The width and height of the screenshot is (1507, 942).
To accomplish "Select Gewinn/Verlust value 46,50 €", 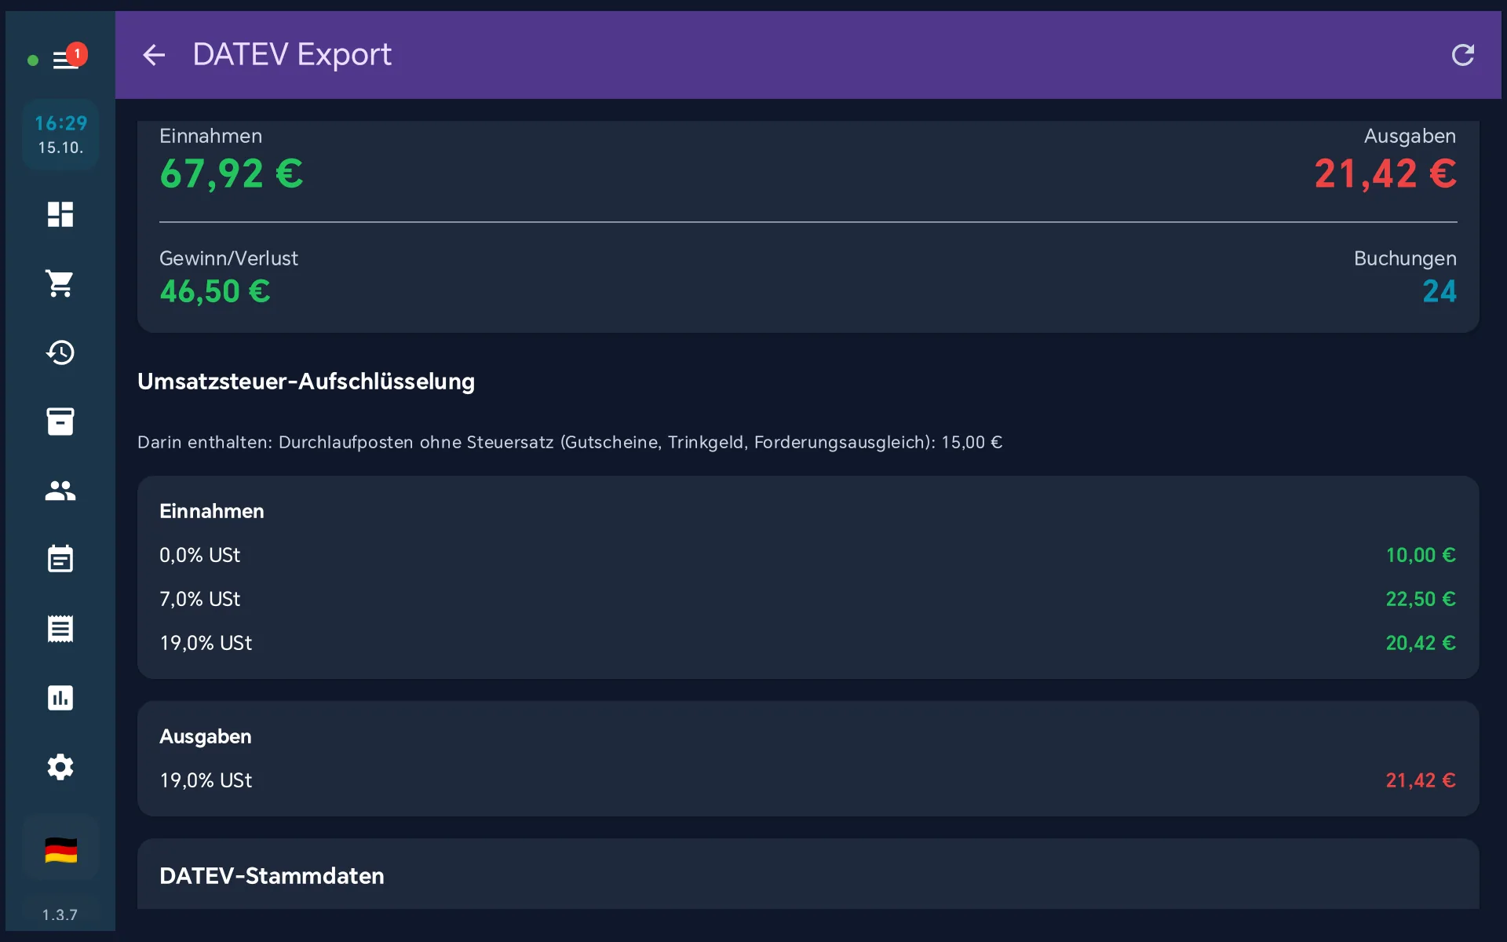I will coord(215,291).
